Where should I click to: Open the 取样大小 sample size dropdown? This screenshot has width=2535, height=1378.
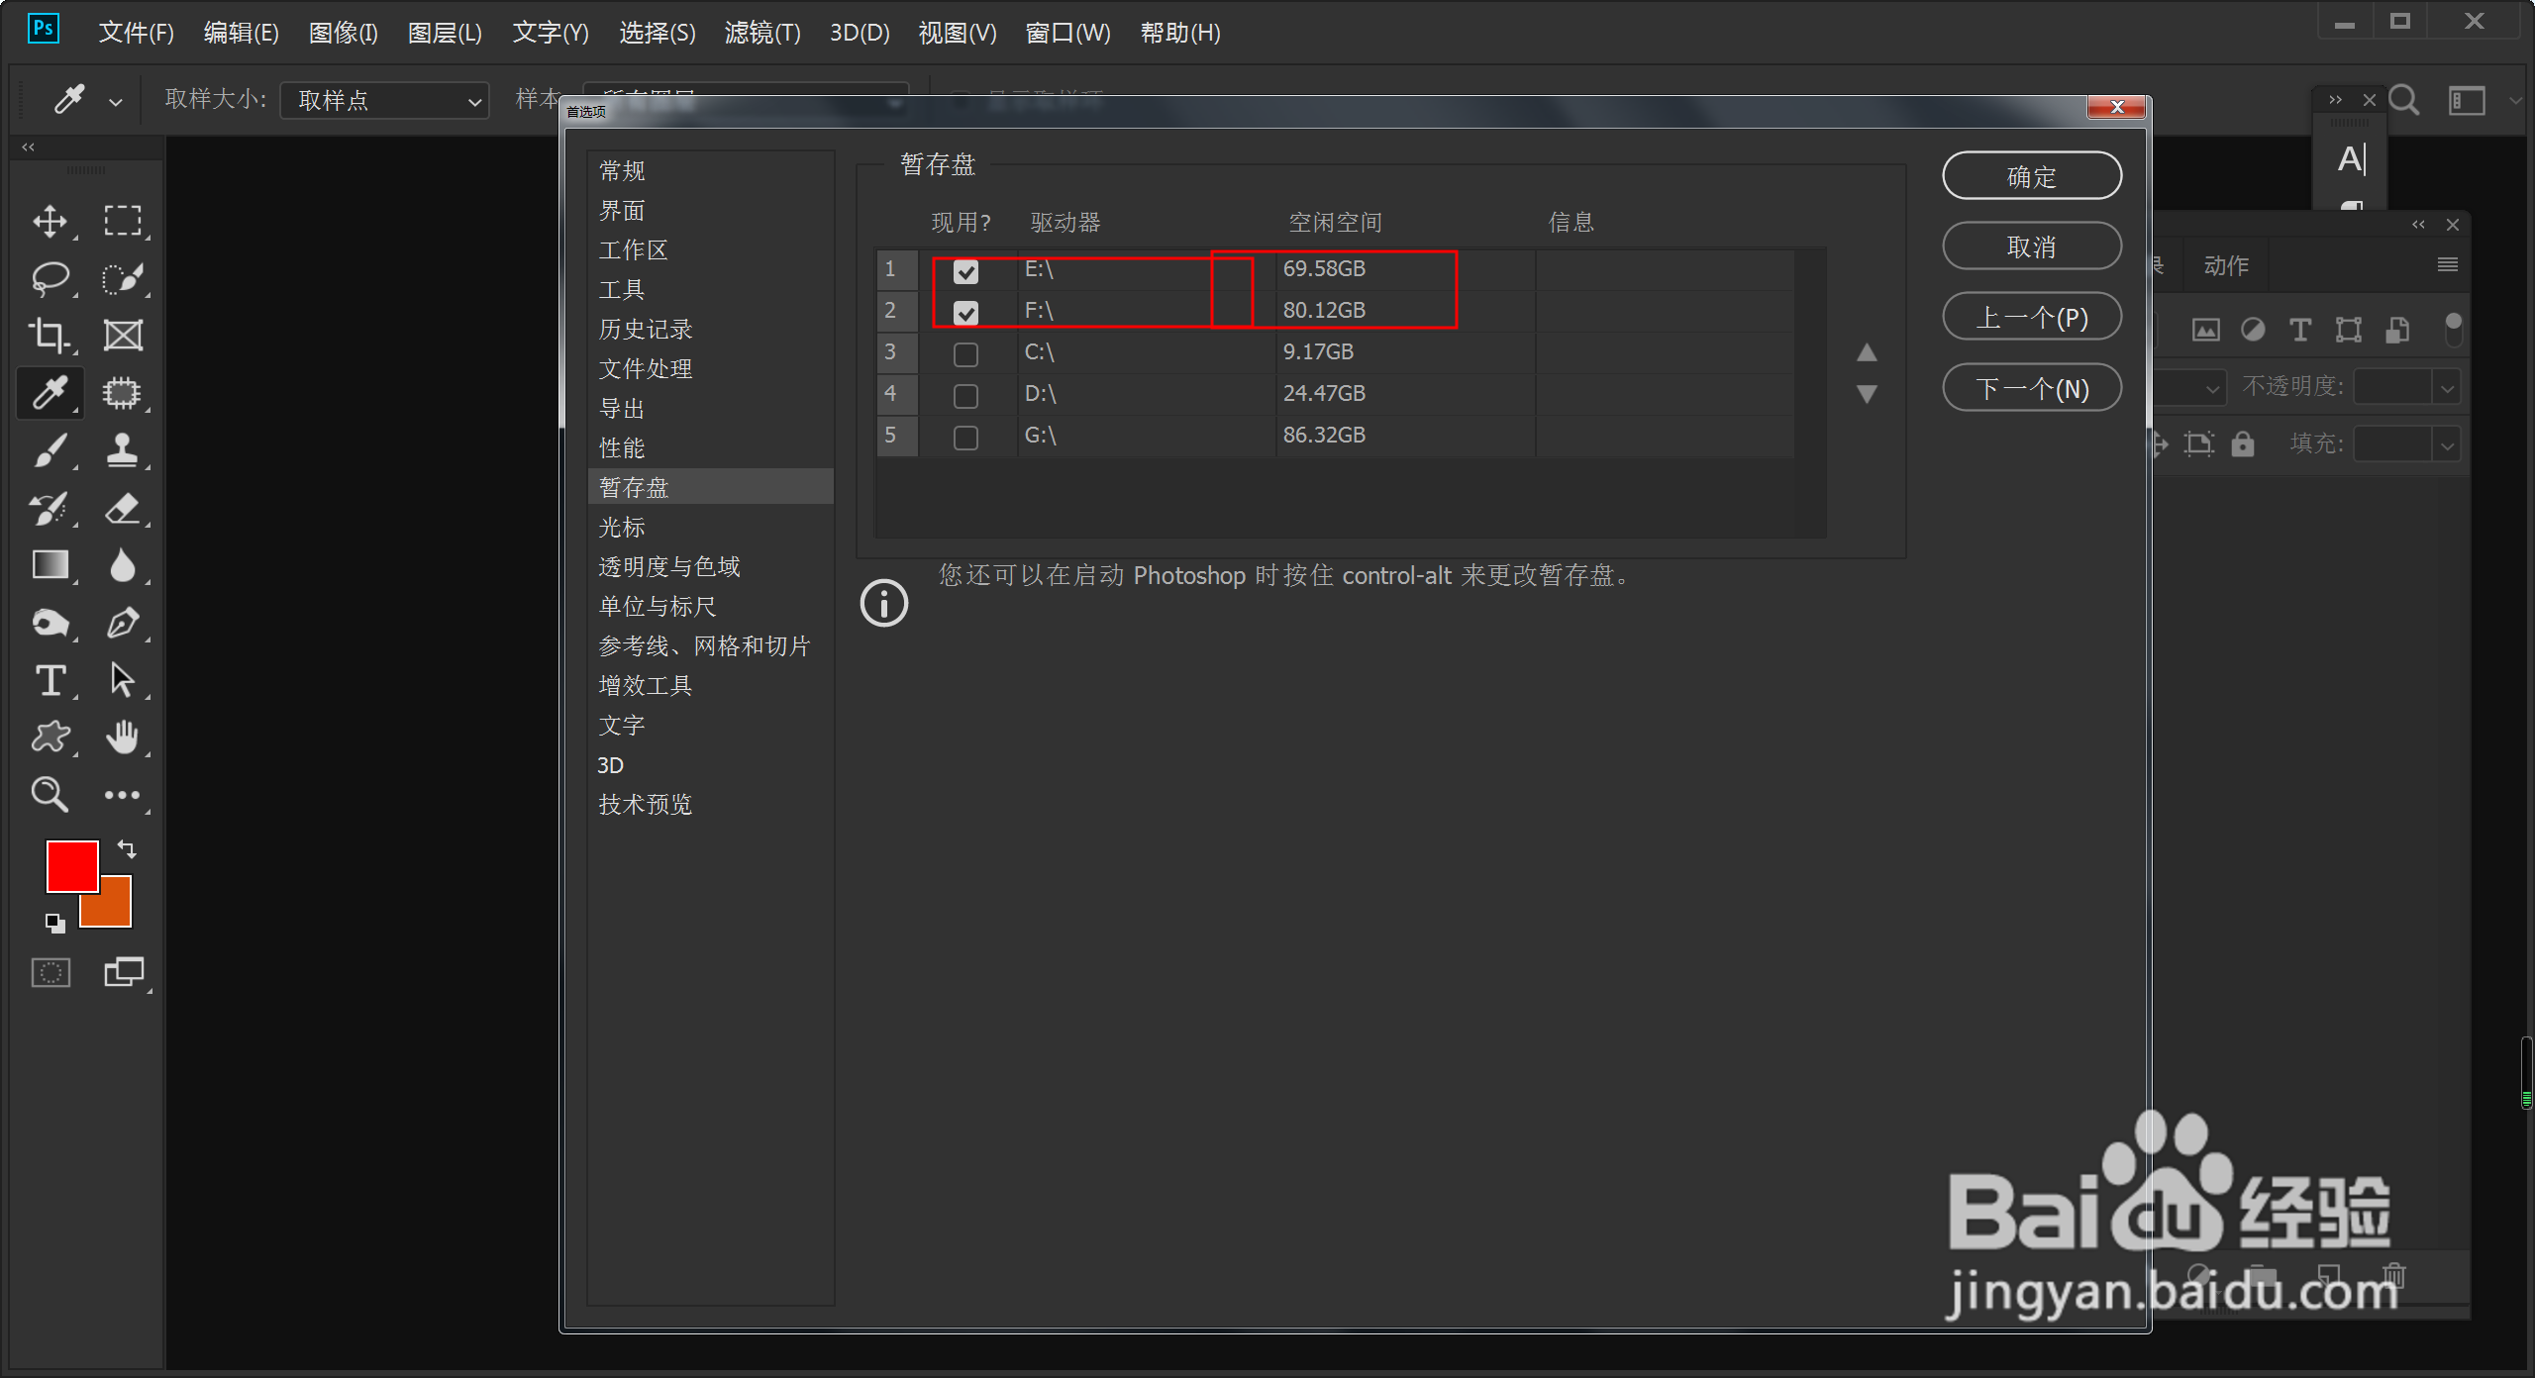pos(384,100)
